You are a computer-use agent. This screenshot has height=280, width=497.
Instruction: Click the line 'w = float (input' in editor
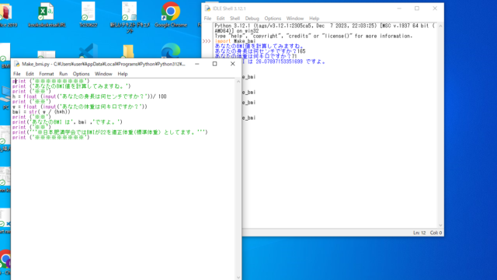(80, 107)
